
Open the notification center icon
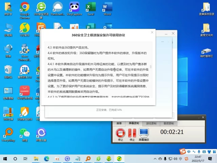point(210,159)
